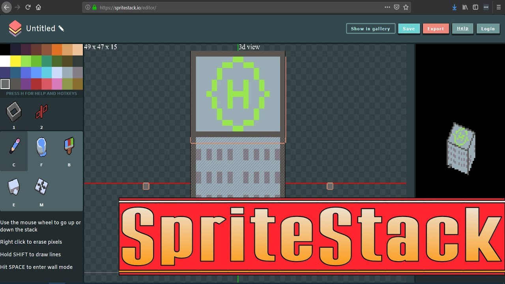505x284 pixels.
Task: Pick the cyan color swatch
Action: (x=47, y=73)
